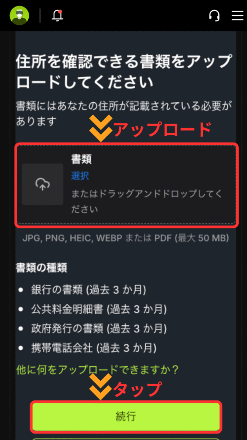
Task: Click the 書類 upload drop area
Action: click(x=127, y=185)
